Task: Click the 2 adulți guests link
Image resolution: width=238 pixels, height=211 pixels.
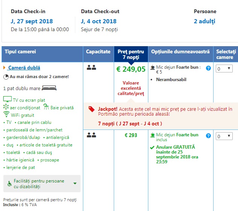Action: (x=204, y=21)
